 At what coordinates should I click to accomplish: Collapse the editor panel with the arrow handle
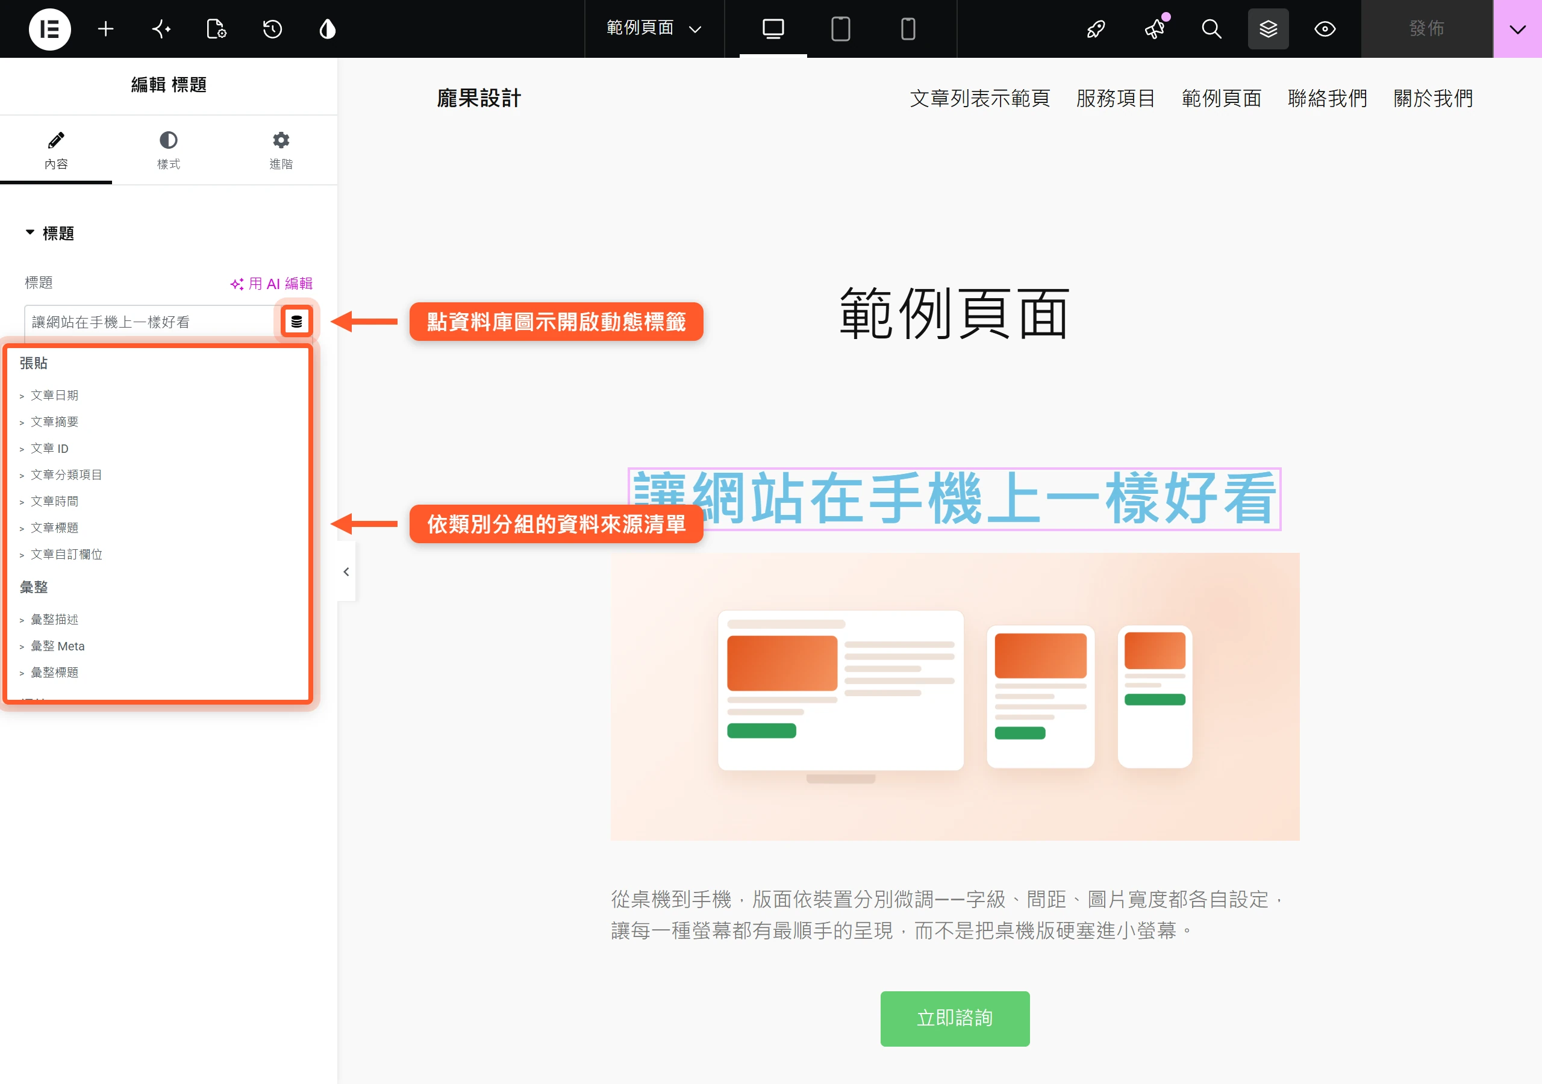tap(346, 572)
